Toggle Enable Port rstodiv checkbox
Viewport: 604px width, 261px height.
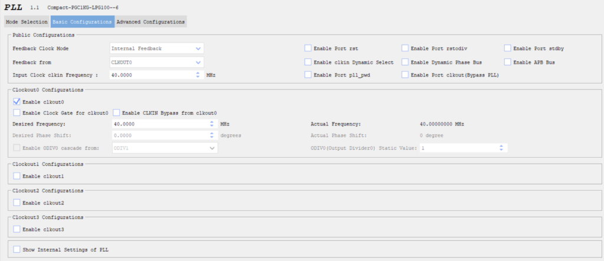pos(405,48)
